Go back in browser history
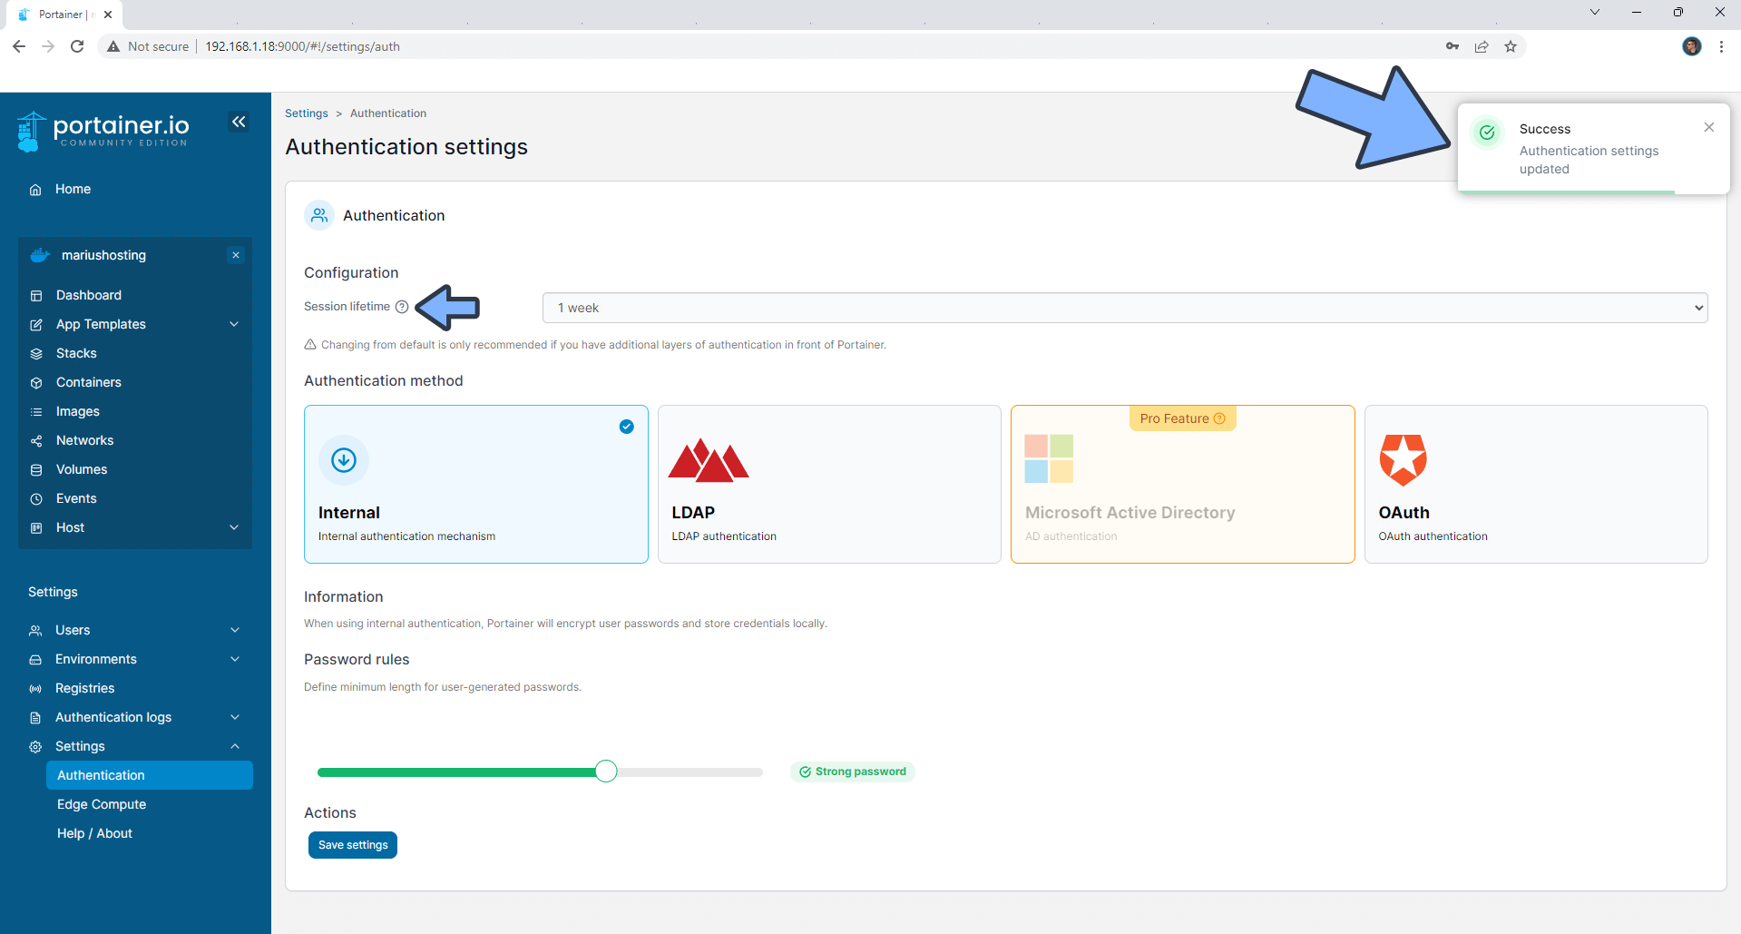The image size is (1741, 934). [19, 46]
